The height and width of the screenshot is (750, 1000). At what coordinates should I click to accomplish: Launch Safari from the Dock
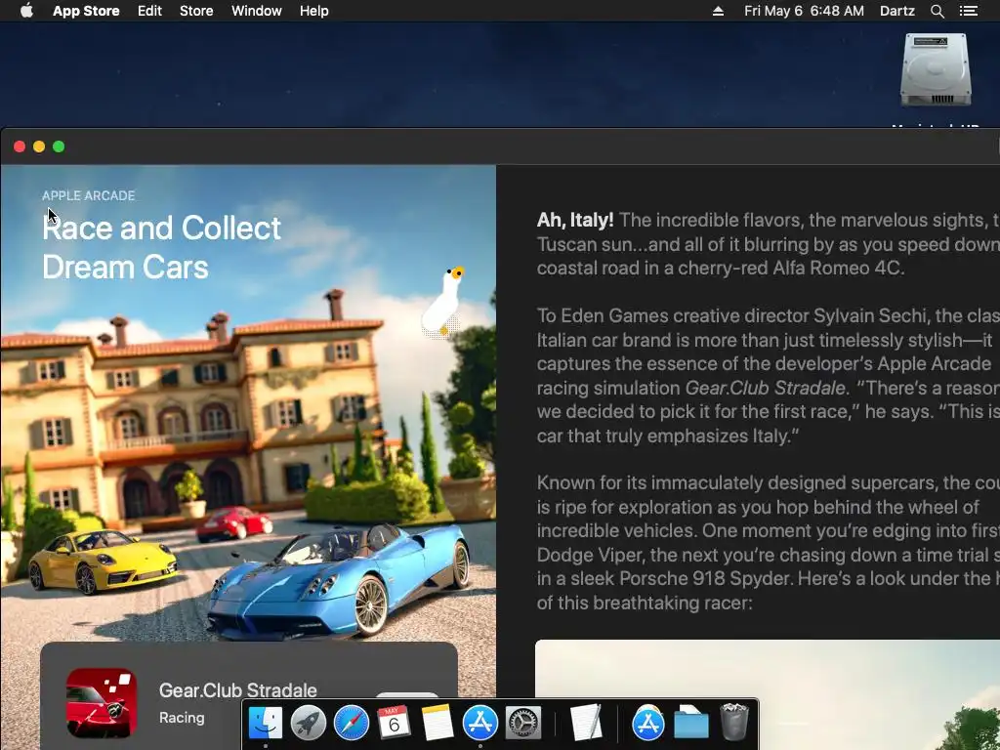pos(352,723)
